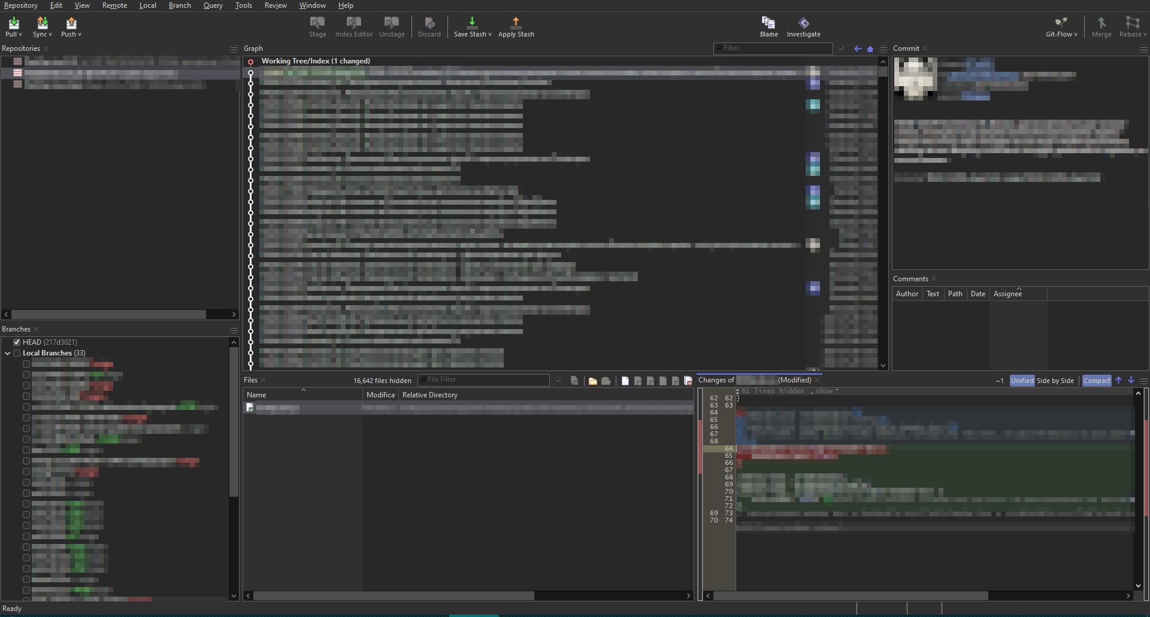Click the Git-Flow toolbar icon
Image resolution: width=1150 pixels, height=617 pixels.
(x=1061, y=23)
